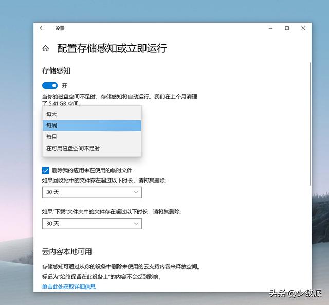
Task: Choose the highlighted 每周 option
Action: 92,125
